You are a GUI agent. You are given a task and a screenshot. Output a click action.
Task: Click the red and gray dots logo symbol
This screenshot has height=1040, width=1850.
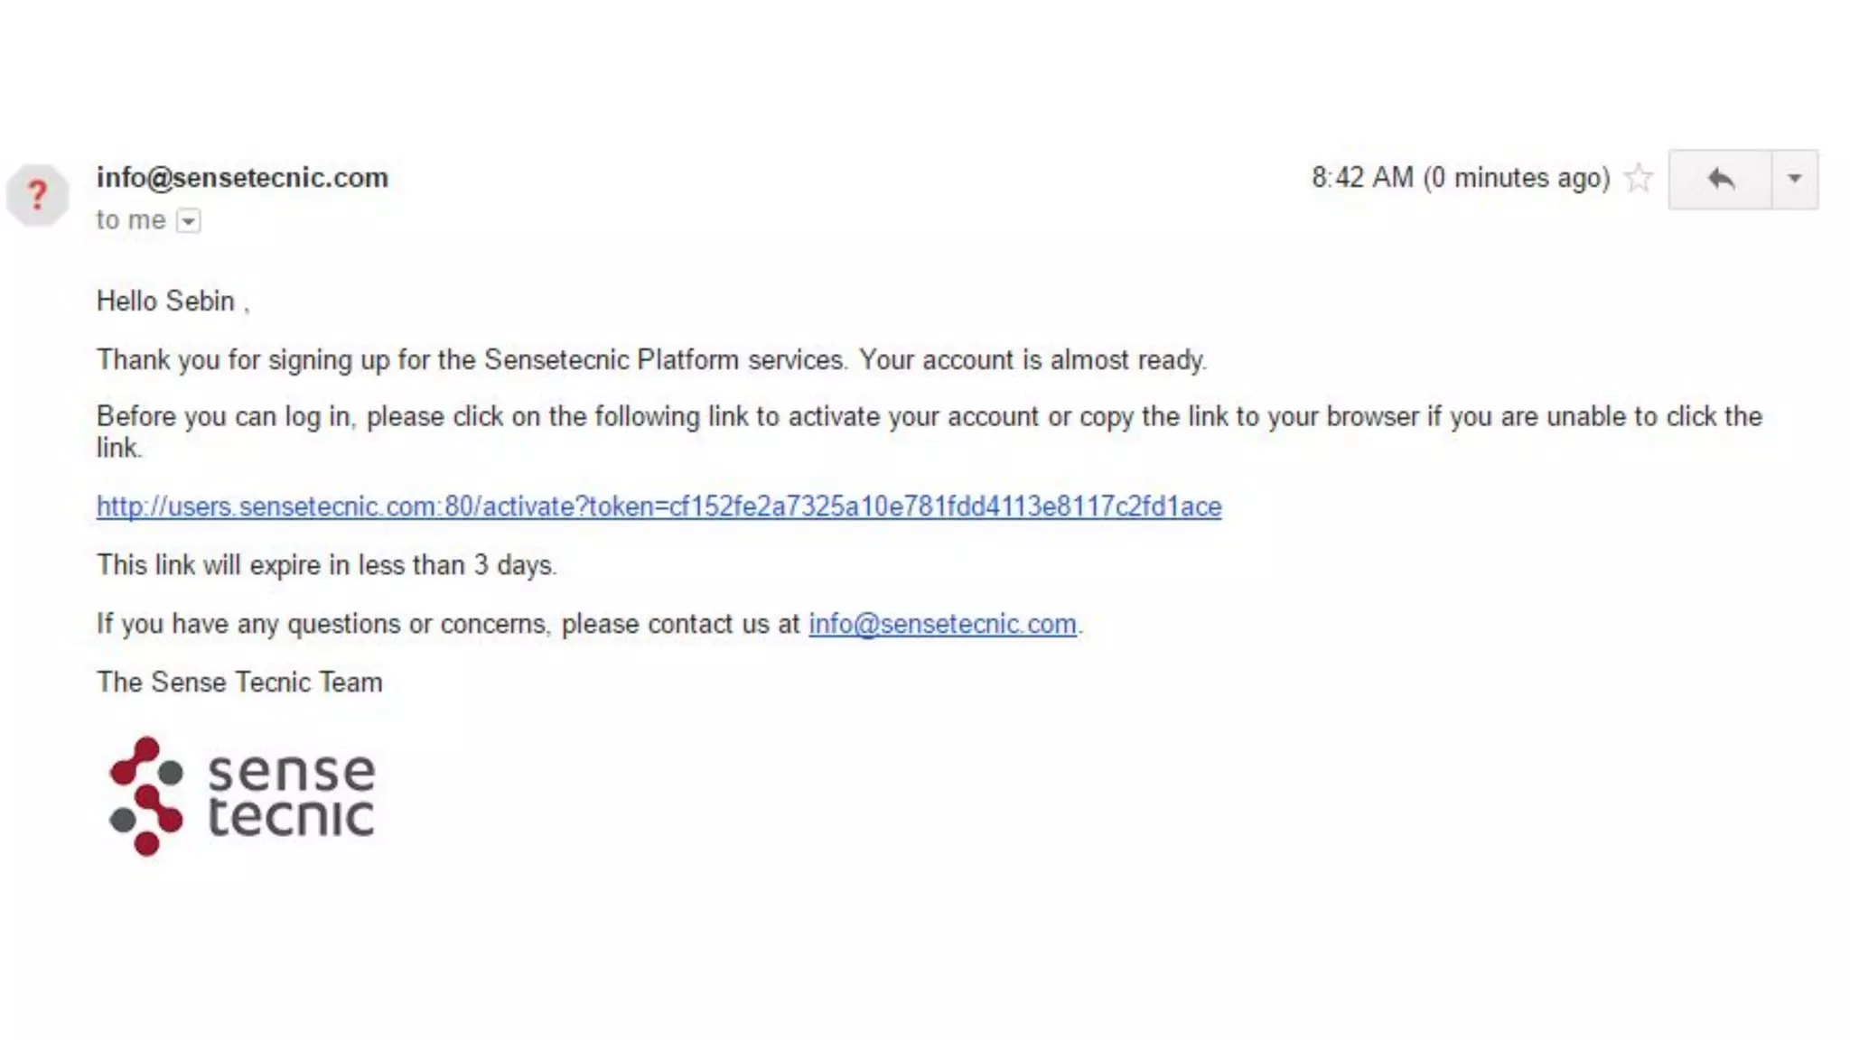pos(146,796)
